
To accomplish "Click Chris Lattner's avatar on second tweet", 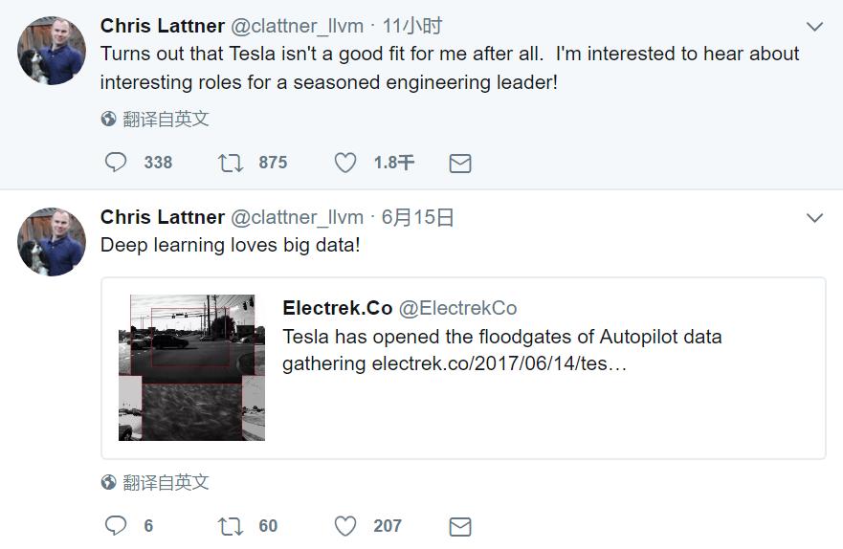I will [52, 242].
